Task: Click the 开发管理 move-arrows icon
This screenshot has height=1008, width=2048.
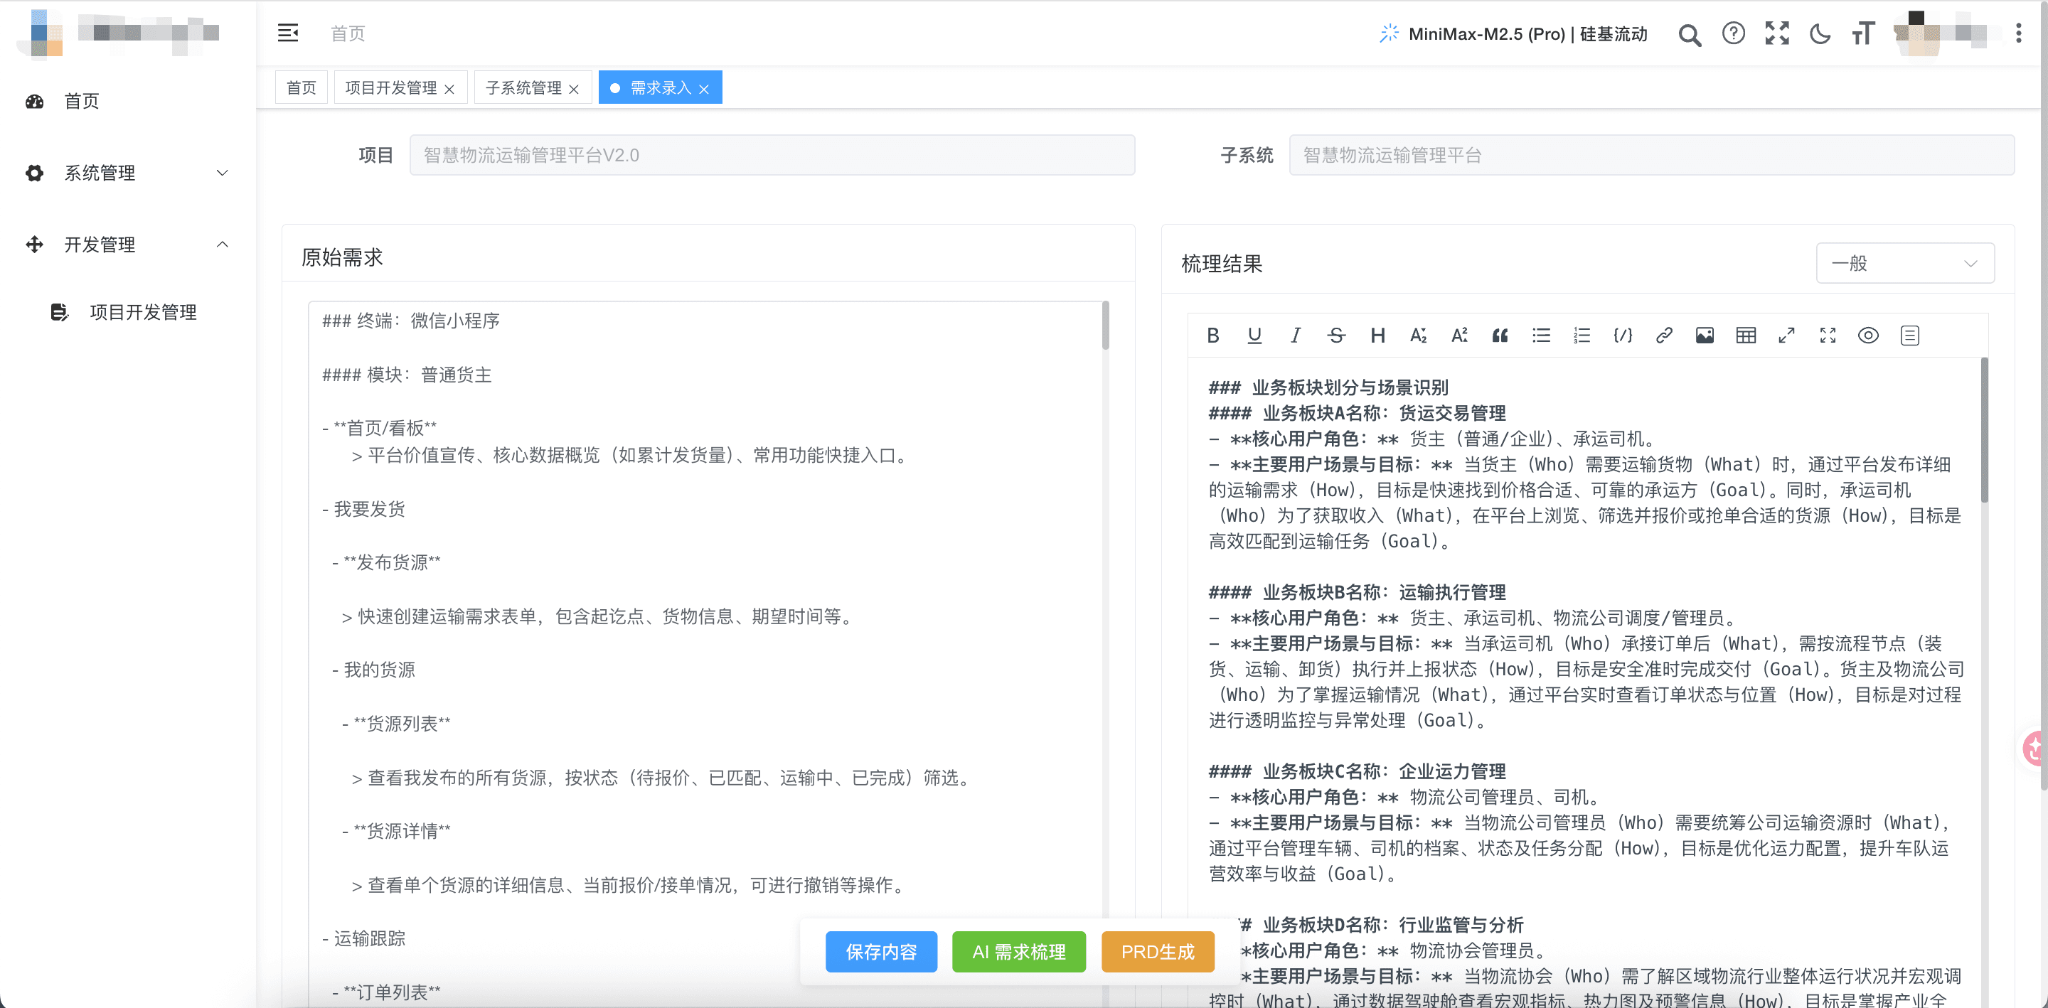Action: point(34,244)
